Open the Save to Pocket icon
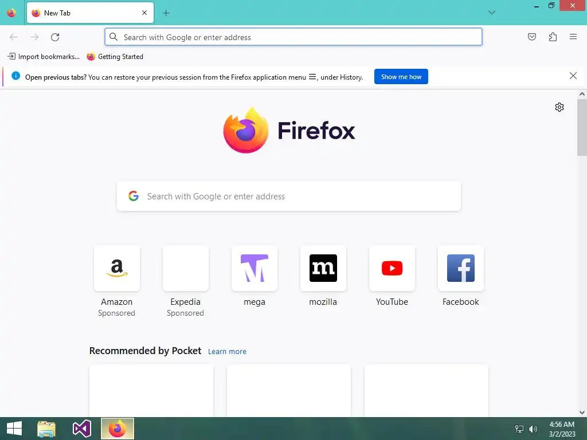 (x=532, y=37)
